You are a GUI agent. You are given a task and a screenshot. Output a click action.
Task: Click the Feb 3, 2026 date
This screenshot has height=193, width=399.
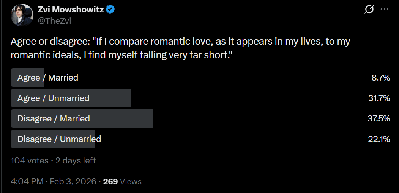(73, 181)
